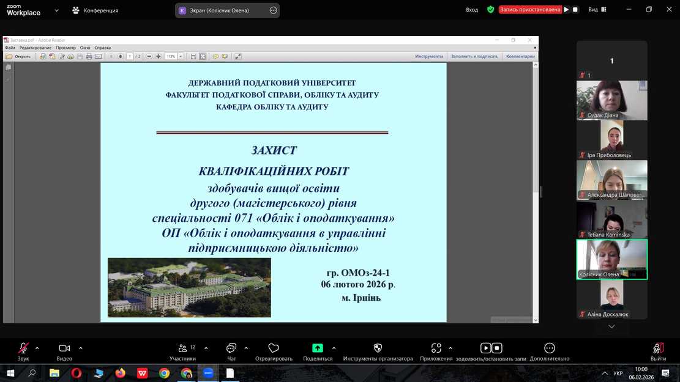Image resolution: width=680 pixels, height=382 pixels.
Task: Open the Редактирование menu in Adobe Reader
Action: click(35, 48)
